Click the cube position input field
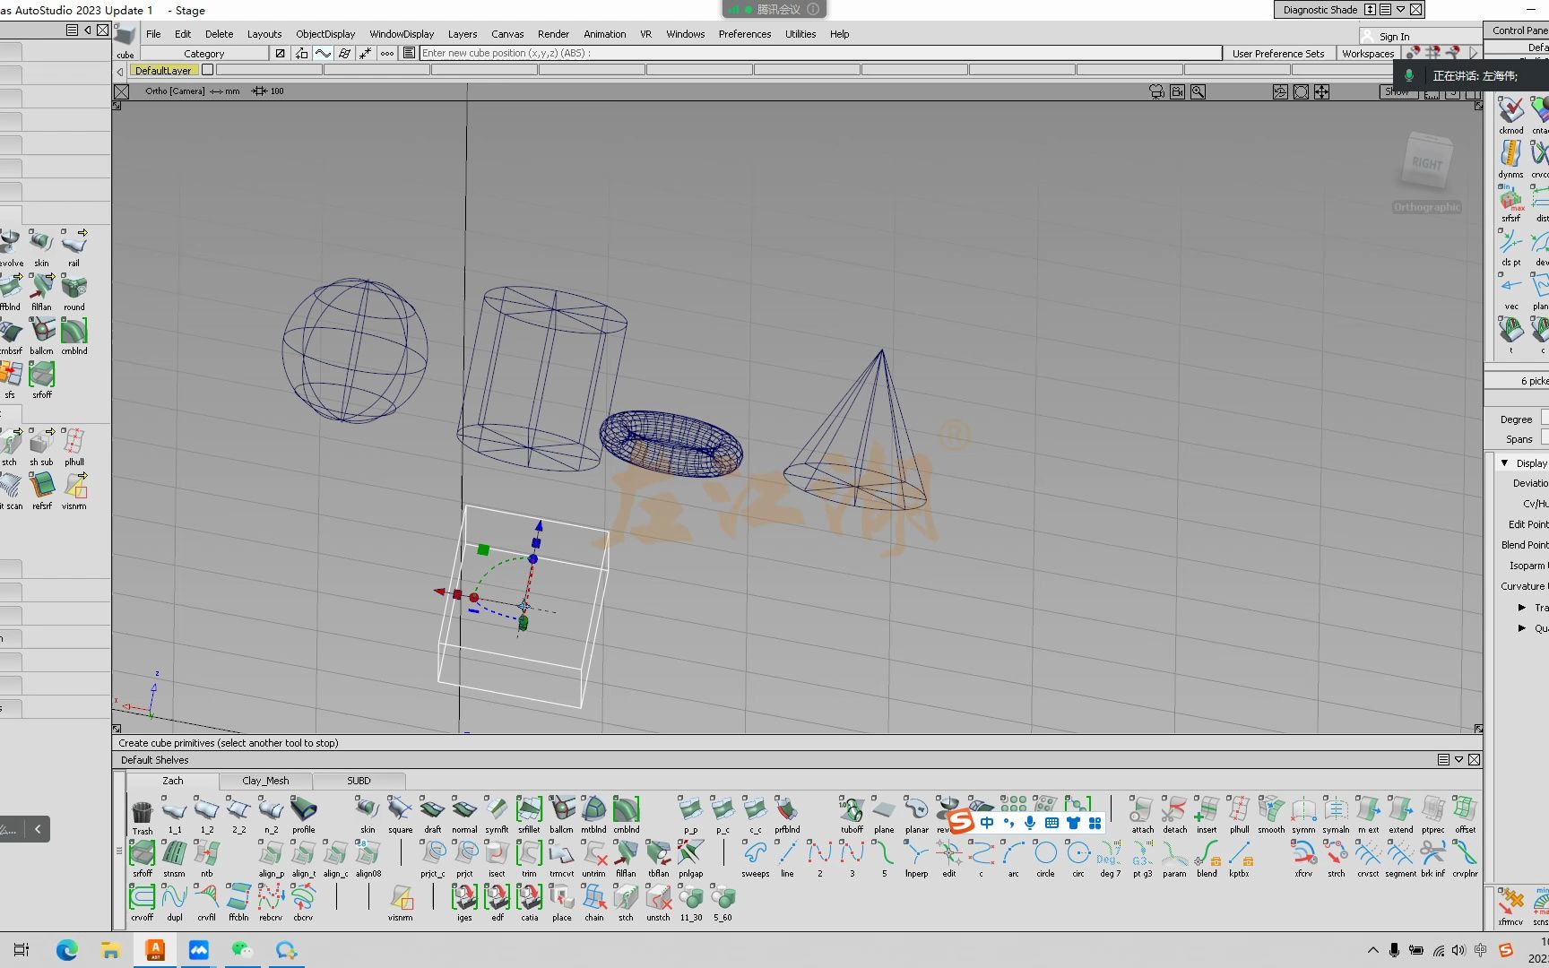Viewport: 1549px width, 968px height. 820,54
